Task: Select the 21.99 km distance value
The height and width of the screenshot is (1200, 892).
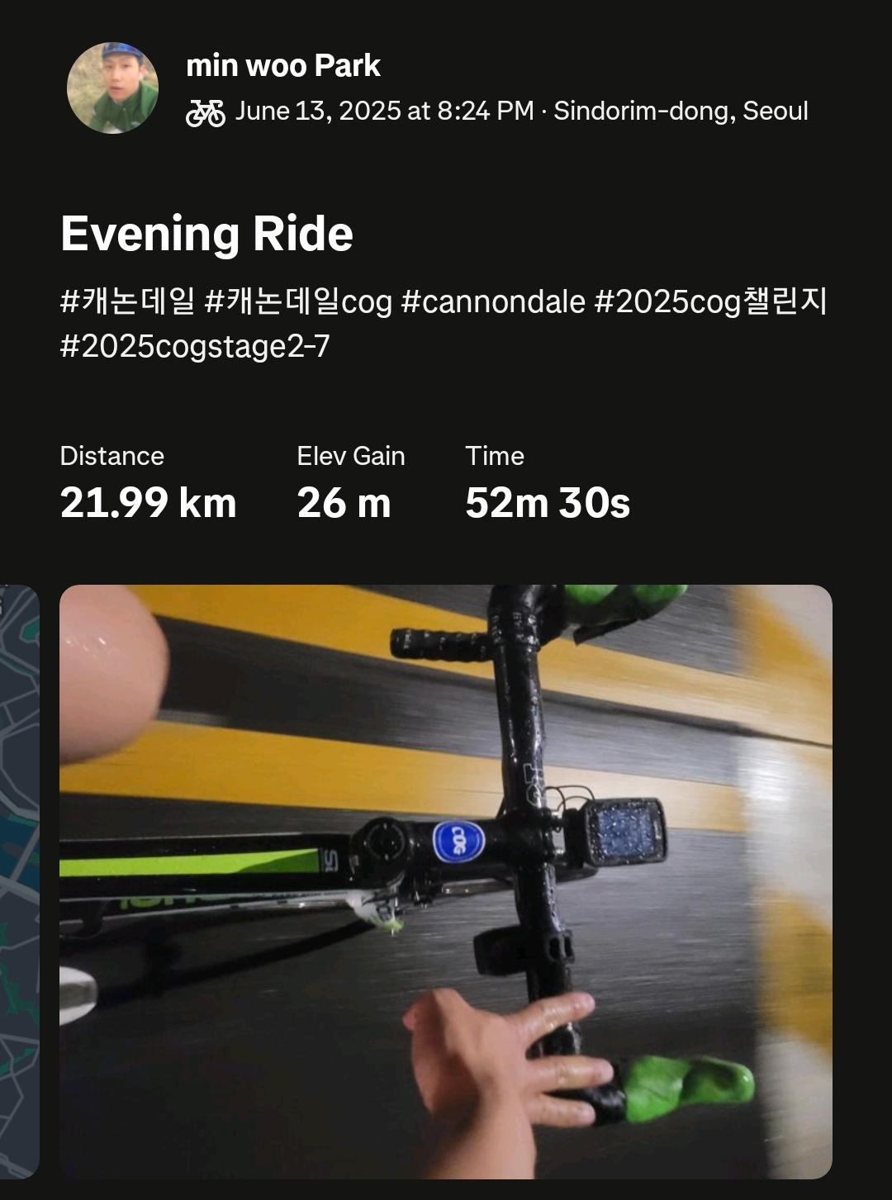Action: coord(149,503)
